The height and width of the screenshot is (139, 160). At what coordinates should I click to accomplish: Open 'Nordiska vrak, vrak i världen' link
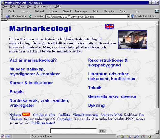point(39,103)
